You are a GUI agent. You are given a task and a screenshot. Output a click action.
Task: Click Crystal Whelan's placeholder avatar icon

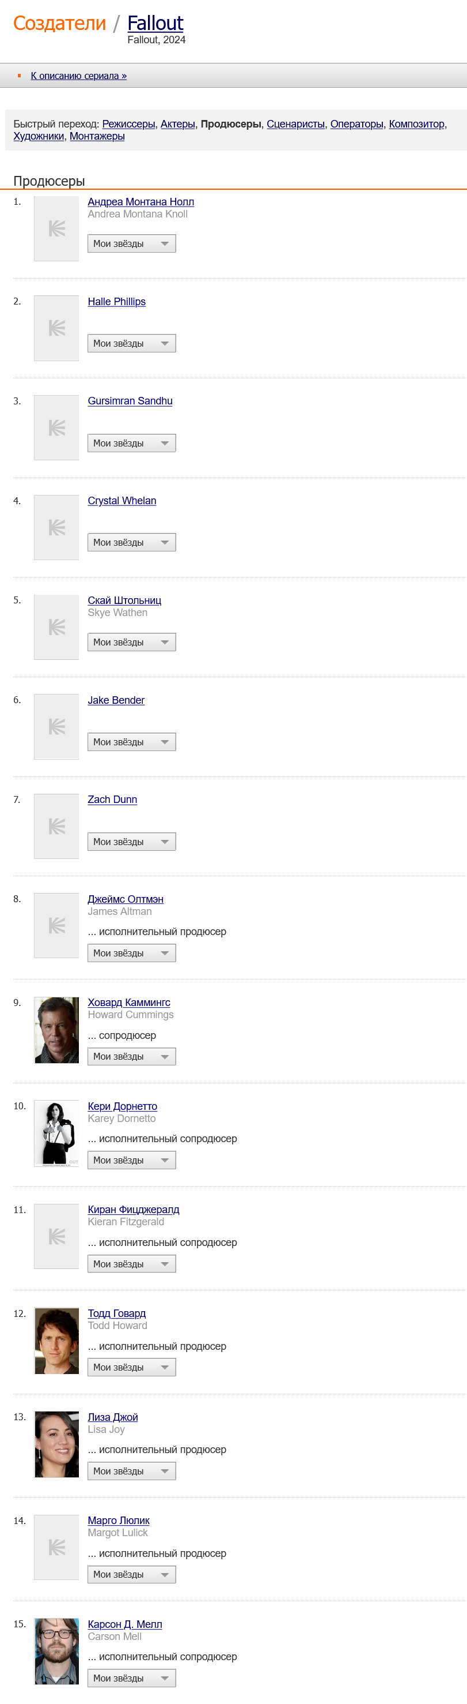(56, 527)
